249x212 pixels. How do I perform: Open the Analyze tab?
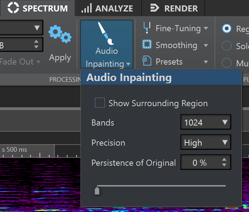108,8
